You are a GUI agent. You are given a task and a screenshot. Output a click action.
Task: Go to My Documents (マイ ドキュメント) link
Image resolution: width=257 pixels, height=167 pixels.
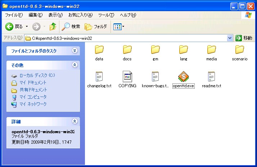(33, 83)
